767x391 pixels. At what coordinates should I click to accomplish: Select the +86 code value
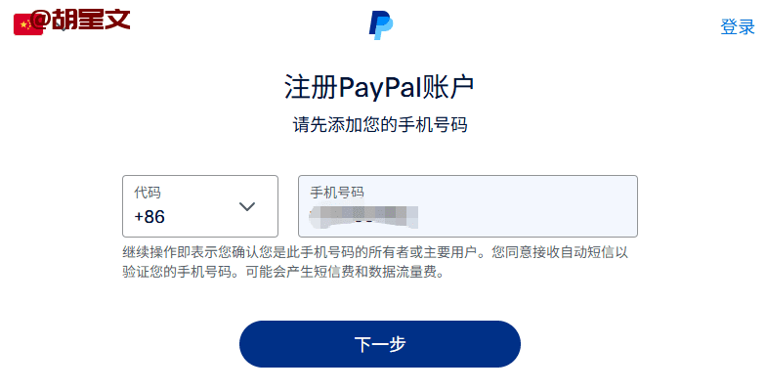click(x=149, y=217)
